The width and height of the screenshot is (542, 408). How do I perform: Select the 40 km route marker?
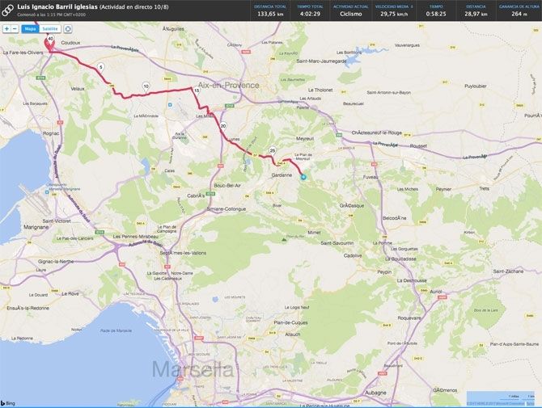click(x=50, y=38)
